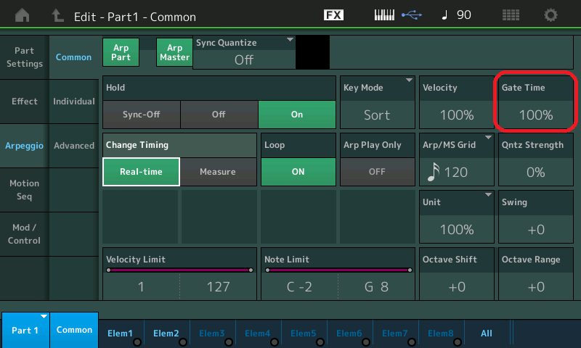Toggle the Arp Master switch
The height and width of the screenshot is (348, 581).
click(x=174, y=52)
